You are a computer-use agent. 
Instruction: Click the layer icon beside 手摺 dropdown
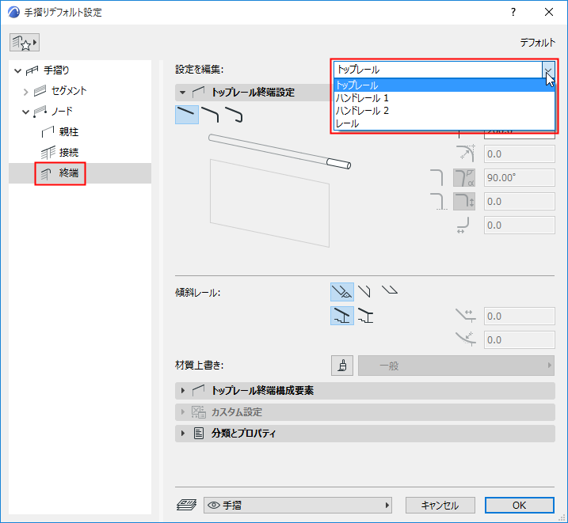point(186,505)
